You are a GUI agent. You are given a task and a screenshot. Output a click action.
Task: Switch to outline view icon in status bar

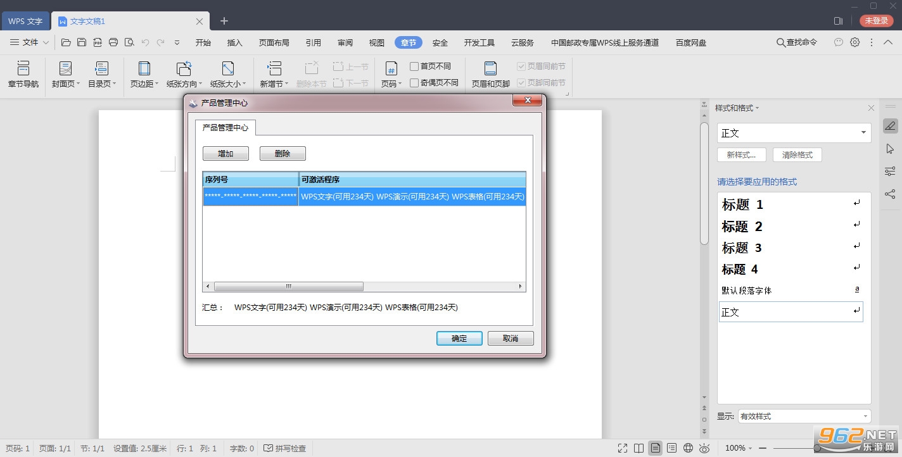672,448
